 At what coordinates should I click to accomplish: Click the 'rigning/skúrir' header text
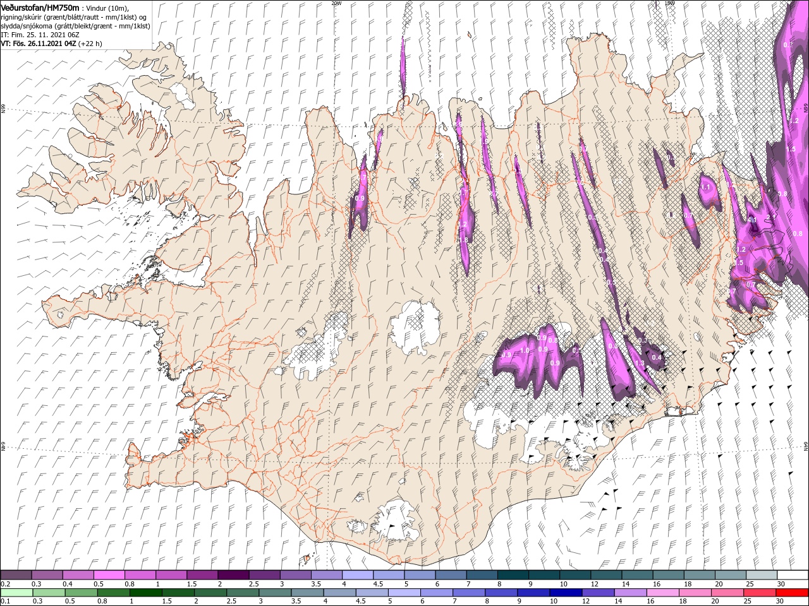click(x=22, y=16)
